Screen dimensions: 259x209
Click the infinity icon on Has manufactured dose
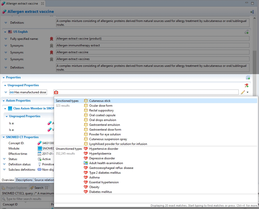pos(12,92)
